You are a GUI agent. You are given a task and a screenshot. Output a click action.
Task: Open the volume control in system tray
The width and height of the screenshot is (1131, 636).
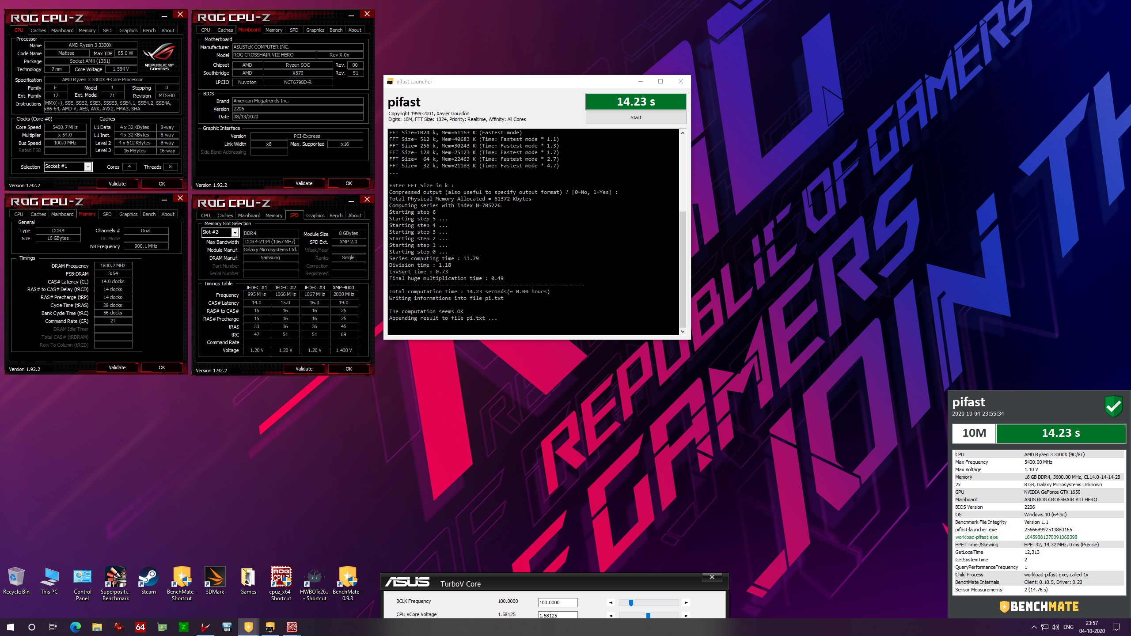click(x=1055, y=627)
